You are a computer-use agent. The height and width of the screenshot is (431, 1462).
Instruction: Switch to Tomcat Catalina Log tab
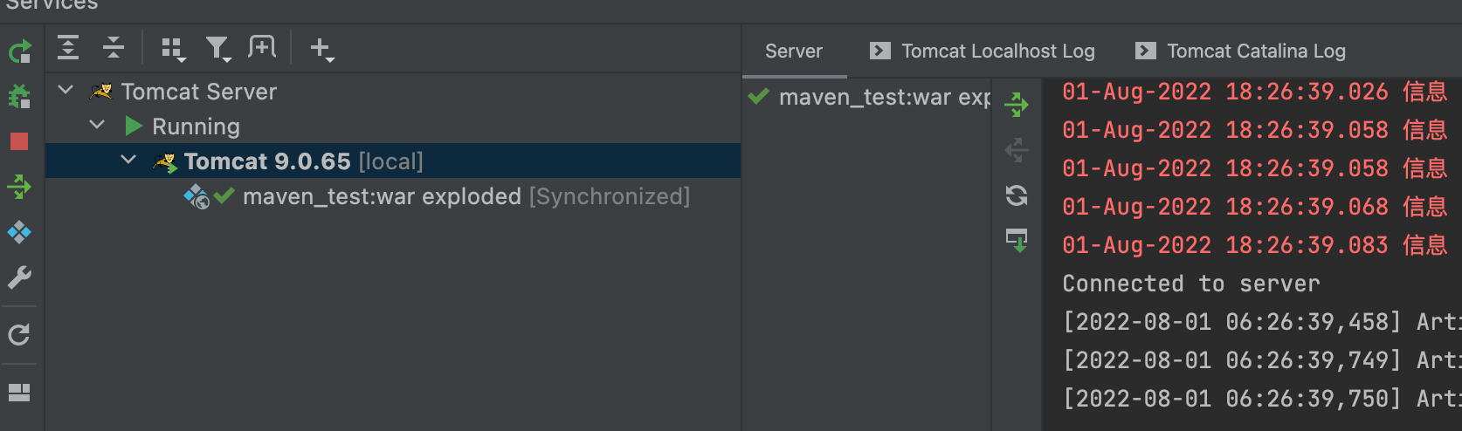point(1240,51)
